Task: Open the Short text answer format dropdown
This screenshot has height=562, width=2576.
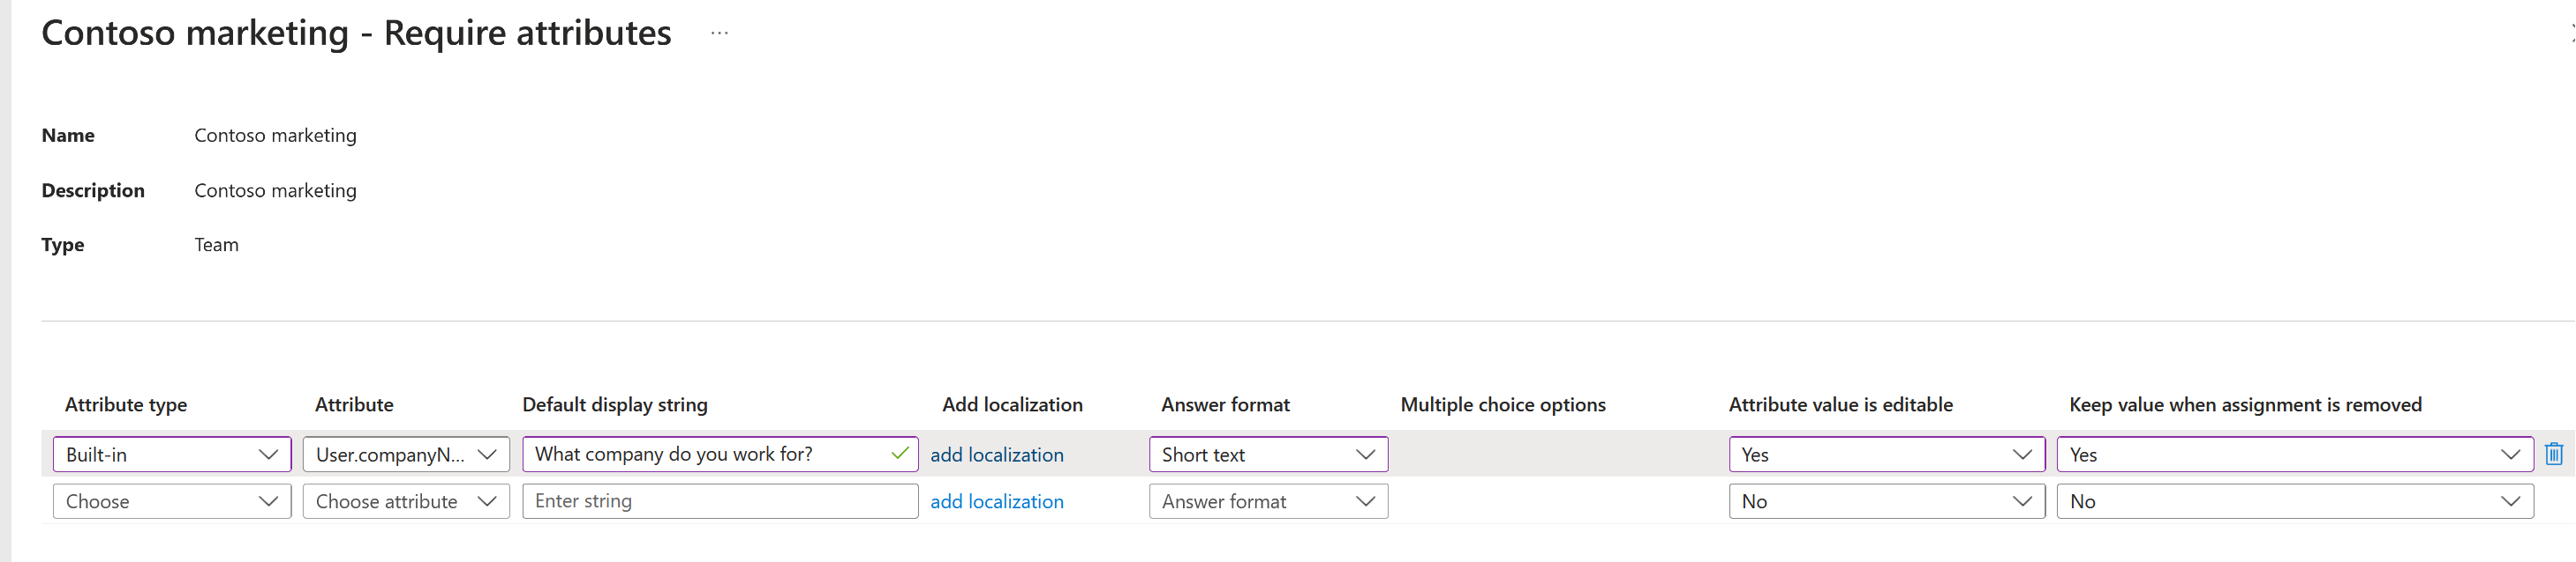Action: pos(1268,455)
